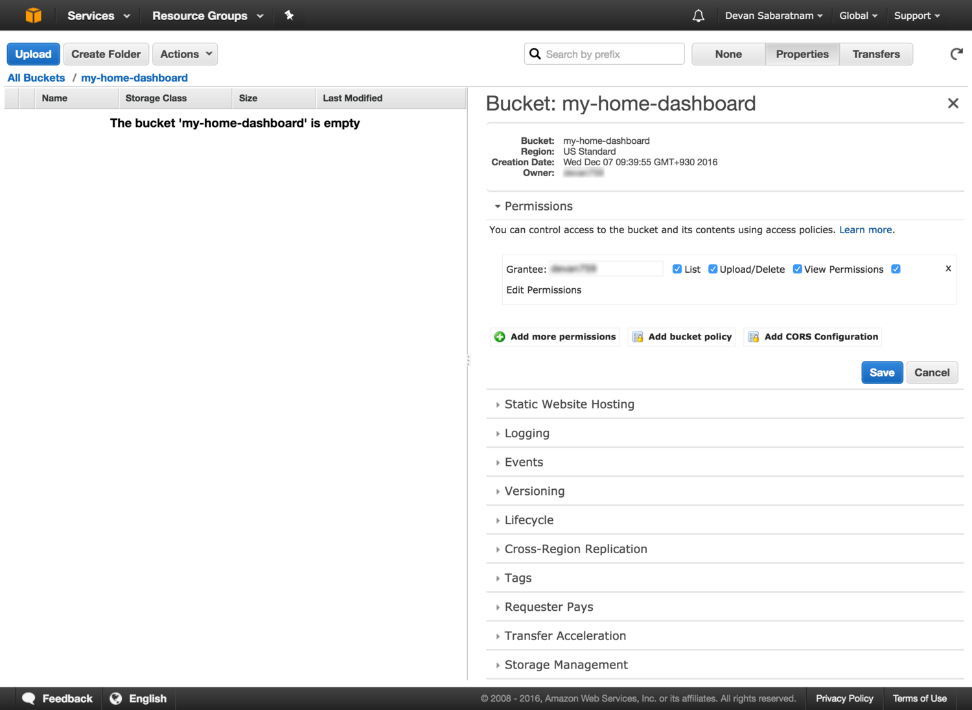Open the notifications bell
The image size is (972, 710).
coord(698,16)
